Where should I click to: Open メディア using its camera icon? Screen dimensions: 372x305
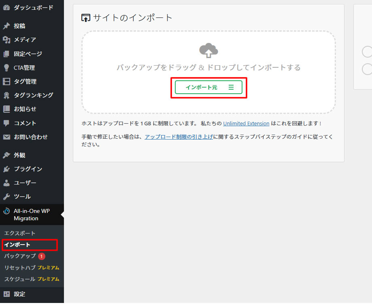tap(6, 40)
